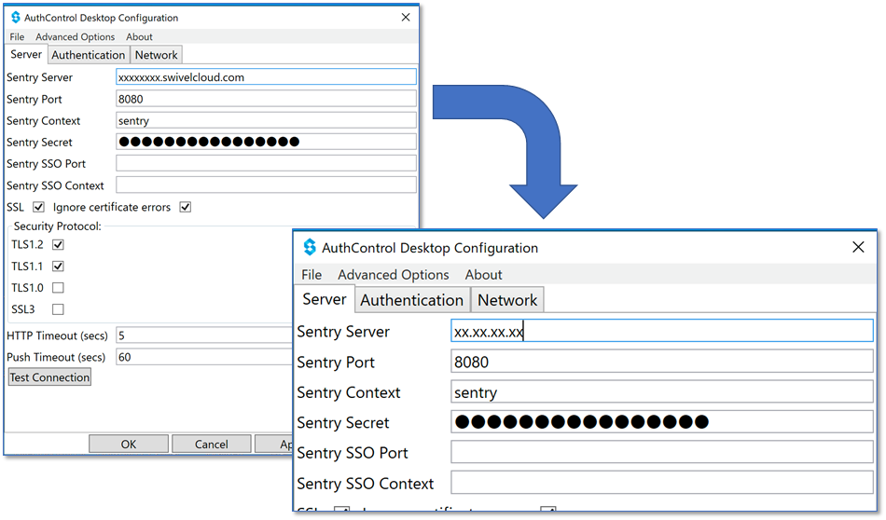Click the AuthControl logo icon in front window
Image resolution: width=886 pixels, height=520 pixels.
(310, 247)
